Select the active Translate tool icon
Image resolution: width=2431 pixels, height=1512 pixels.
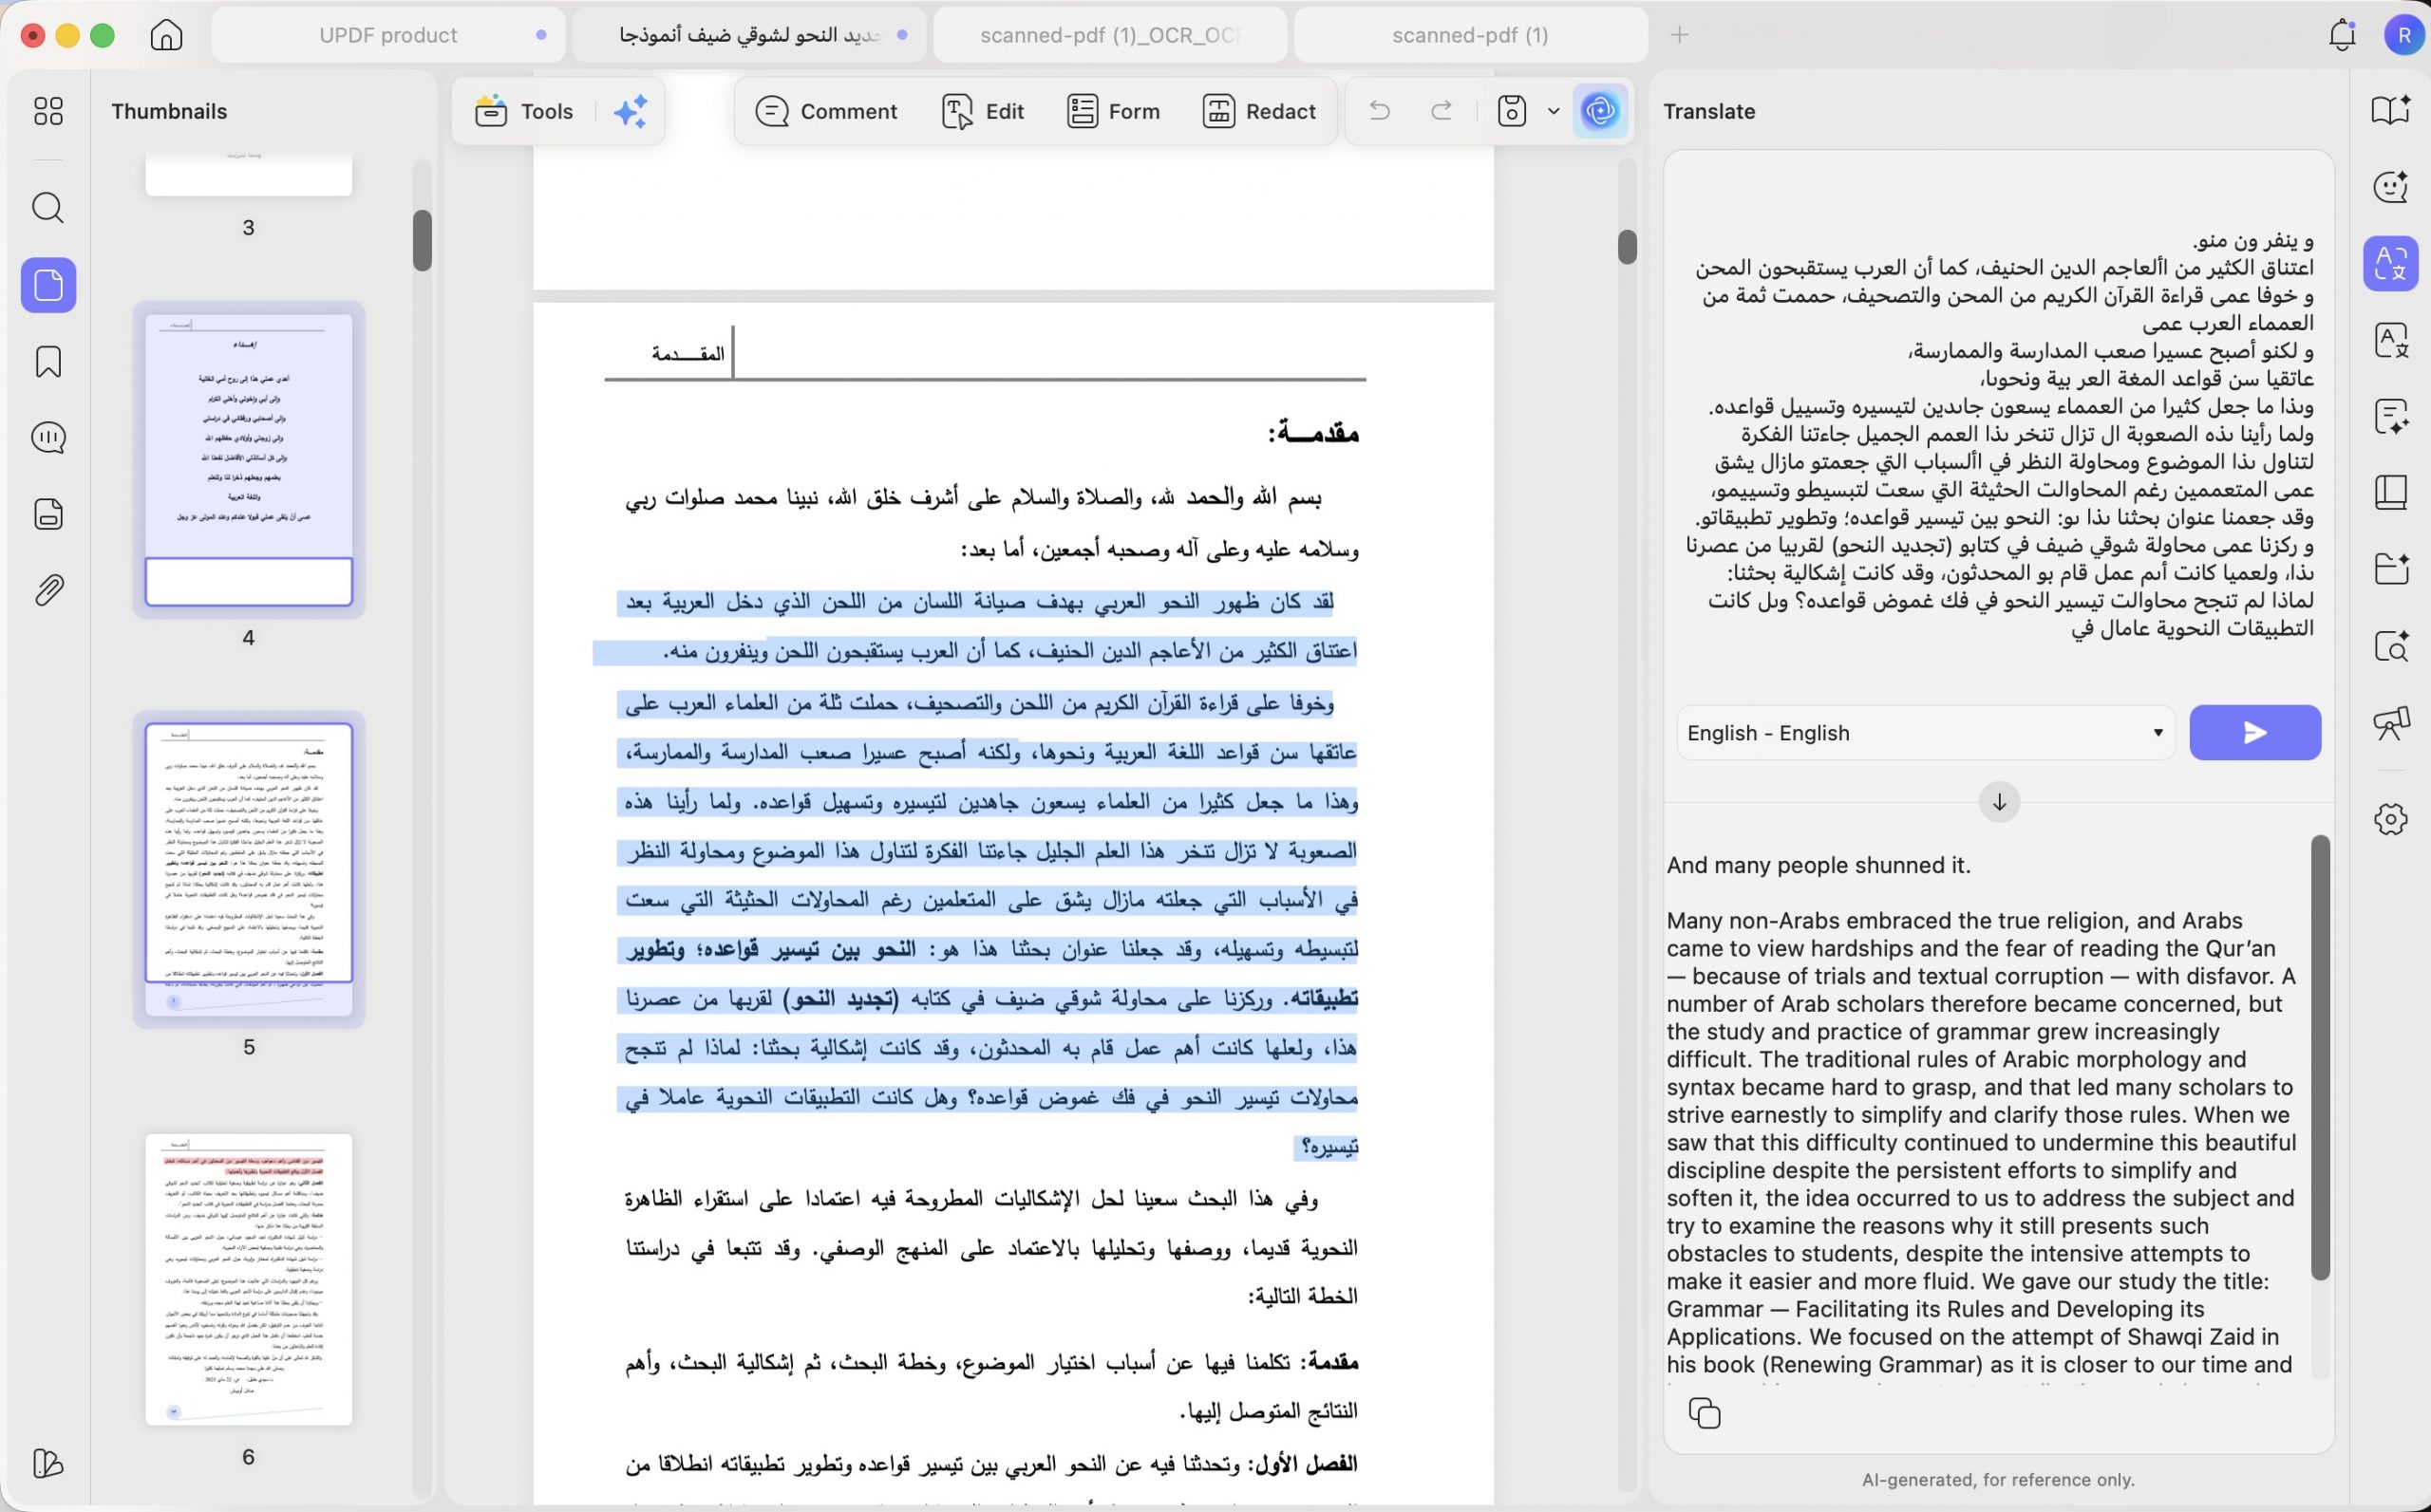pyautogui.click(x=2391, y=264)
